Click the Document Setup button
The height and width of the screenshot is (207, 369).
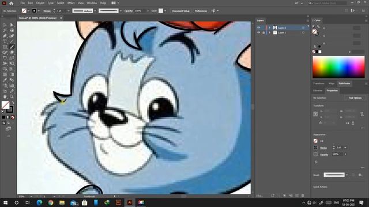tap(180, 11)
